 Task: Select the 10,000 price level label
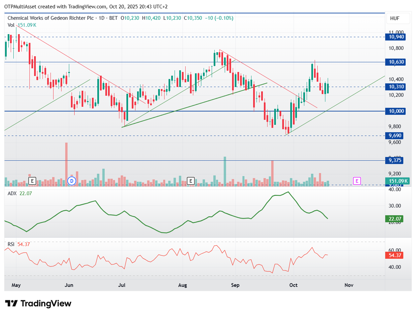(x=395, y=111)
